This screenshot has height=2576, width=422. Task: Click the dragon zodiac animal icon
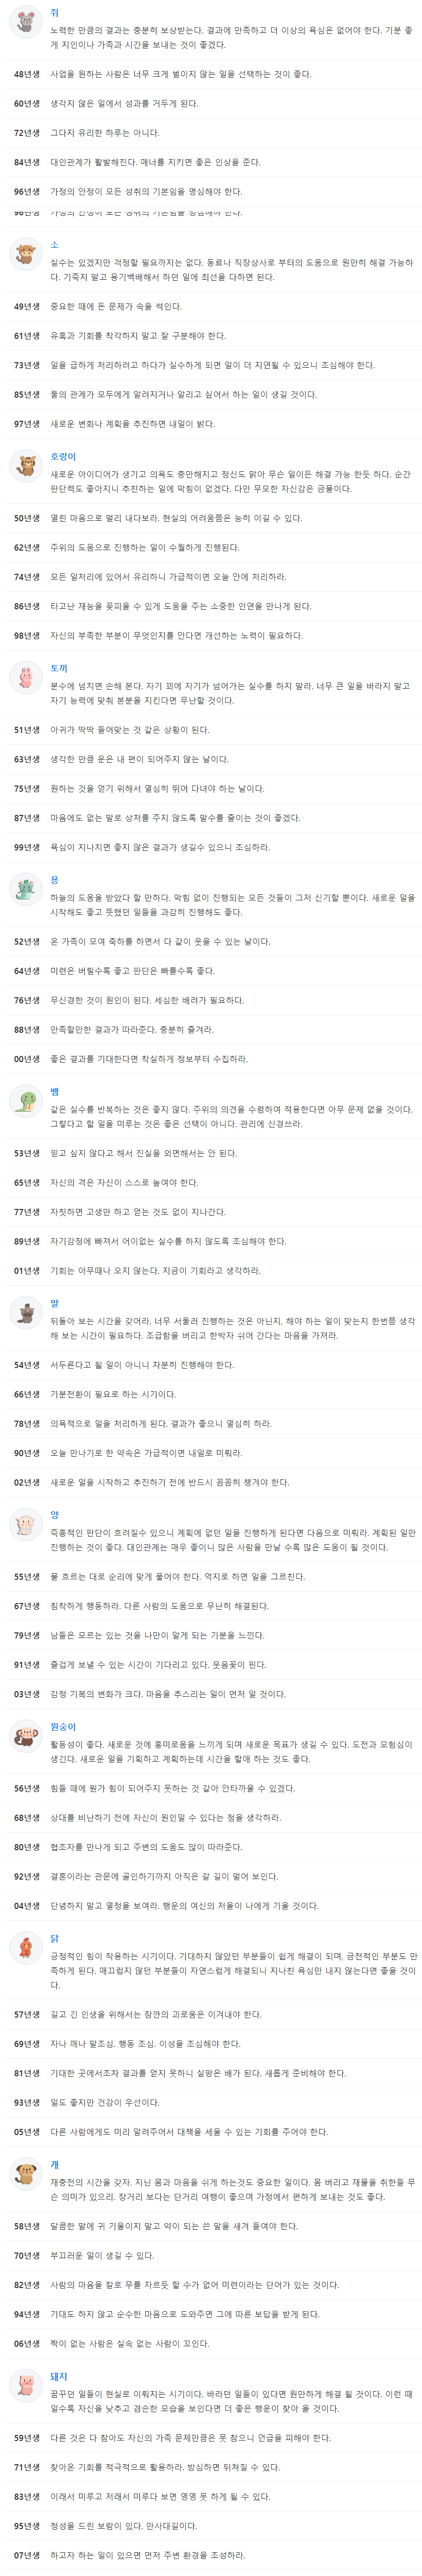25,889
